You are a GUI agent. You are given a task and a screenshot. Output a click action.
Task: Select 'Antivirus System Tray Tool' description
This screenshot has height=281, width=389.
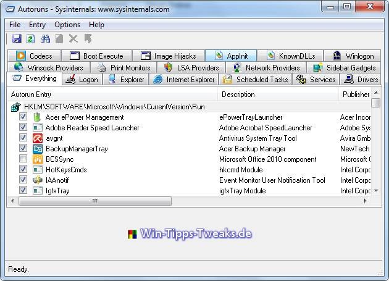pyautogui.click(x=257, y=138)
